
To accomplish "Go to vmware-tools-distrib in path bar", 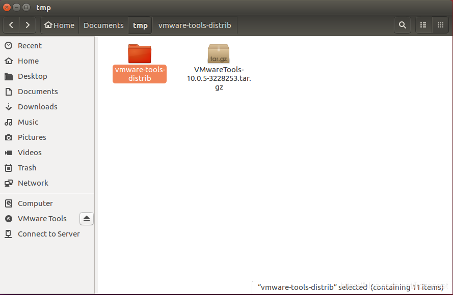I will (195, 25).
